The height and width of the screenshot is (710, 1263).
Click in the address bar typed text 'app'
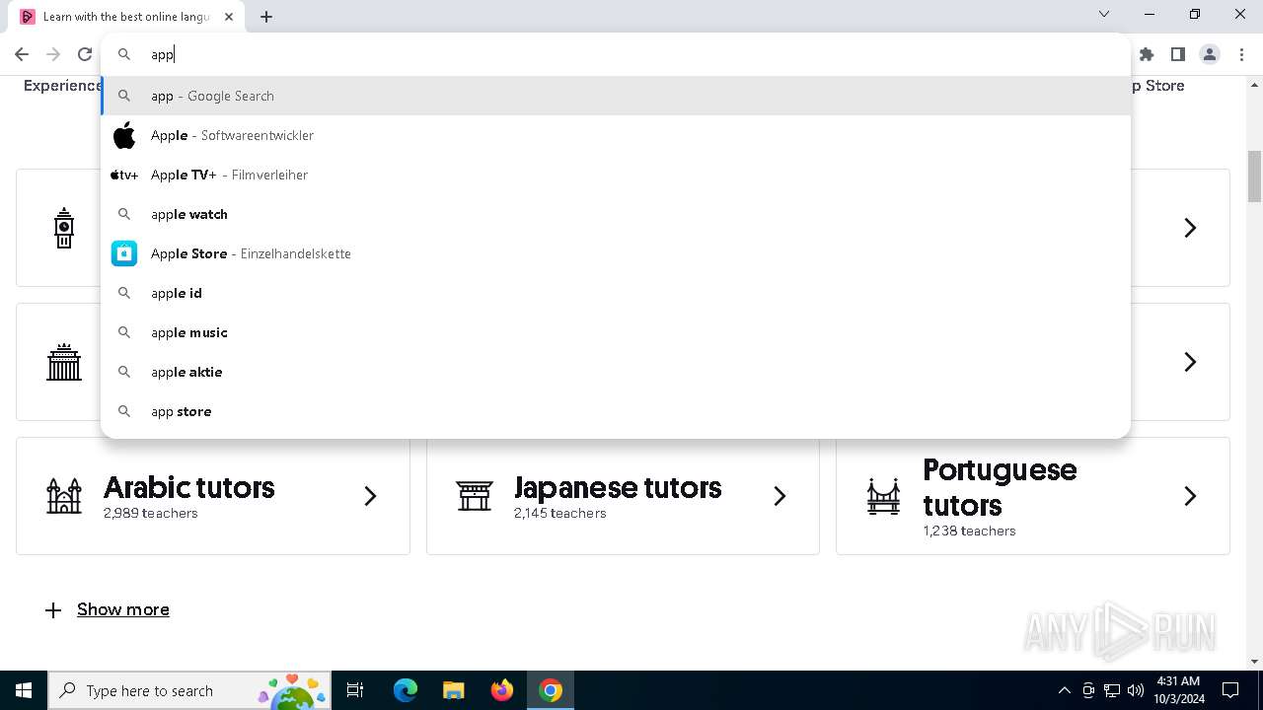162,55
